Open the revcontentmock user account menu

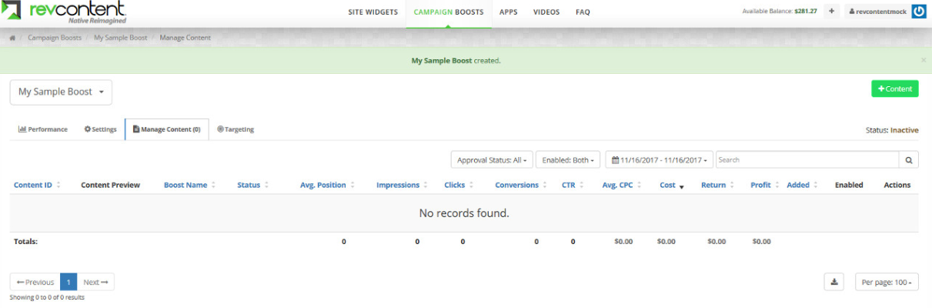coord(877,12)
